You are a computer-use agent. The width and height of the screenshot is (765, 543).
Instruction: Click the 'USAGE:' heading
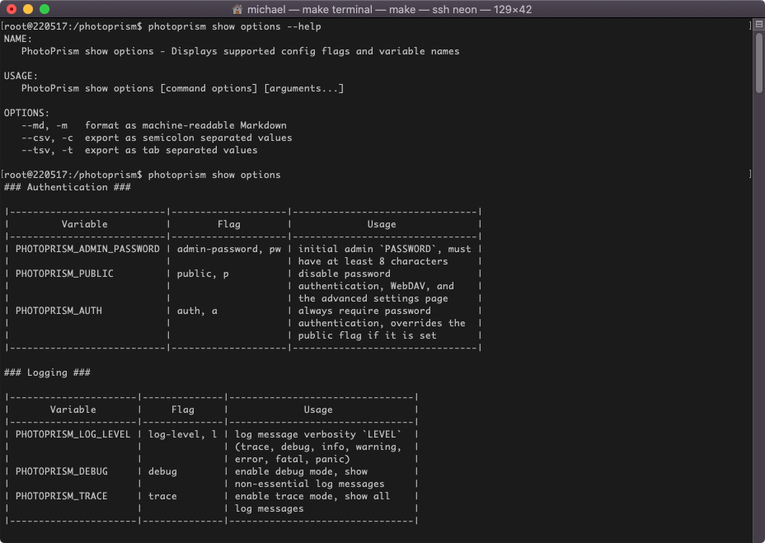point(21,76)
